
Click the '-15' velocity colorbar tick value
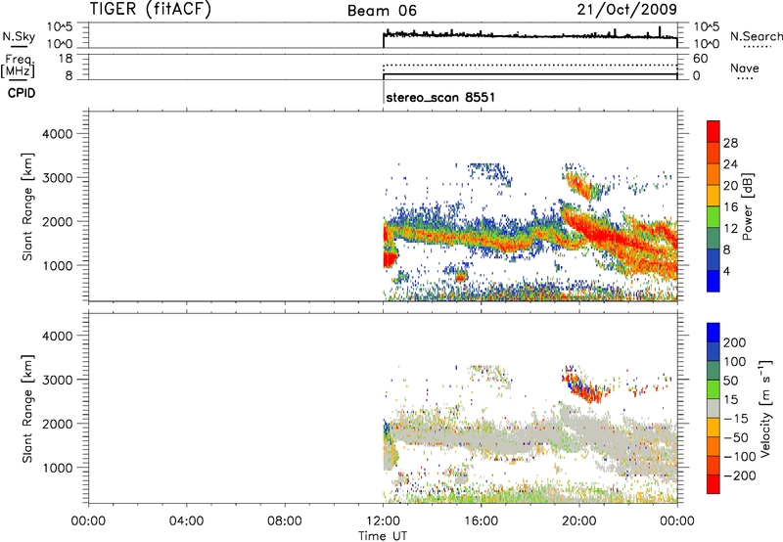coord(736,419)
